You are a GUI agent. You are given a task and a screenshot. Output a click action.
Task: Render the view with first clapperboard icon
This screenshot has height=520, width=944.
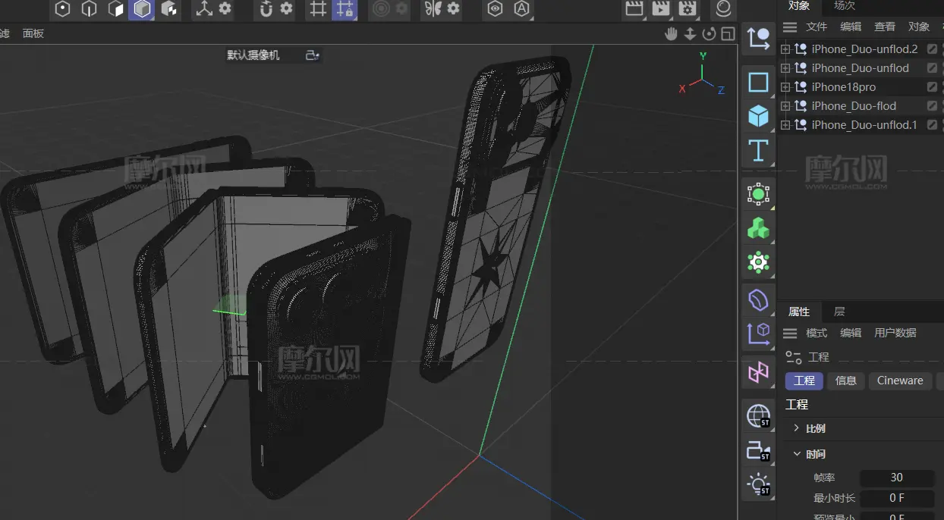click(x=634, y=9)
